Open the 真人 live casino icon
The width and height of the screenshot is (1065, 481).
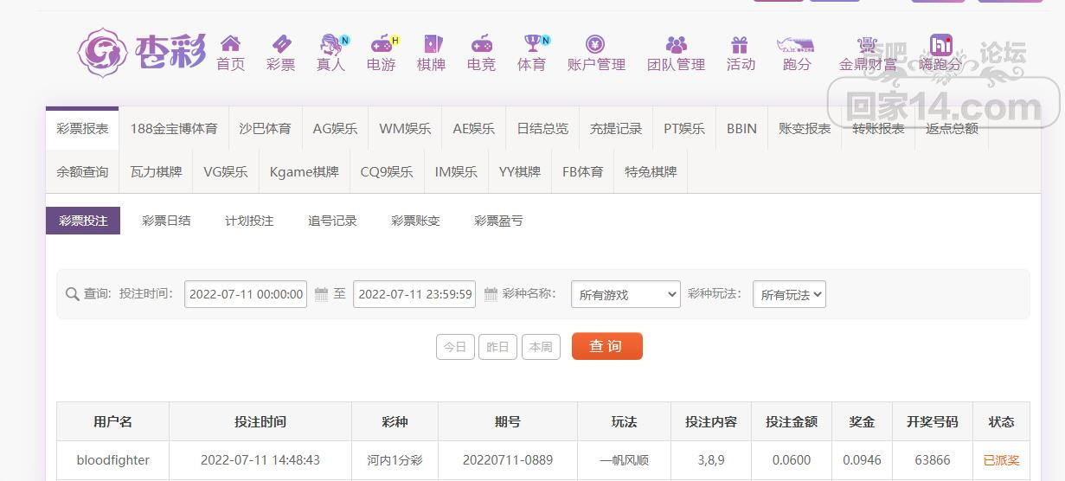click(x=331, y=43)
